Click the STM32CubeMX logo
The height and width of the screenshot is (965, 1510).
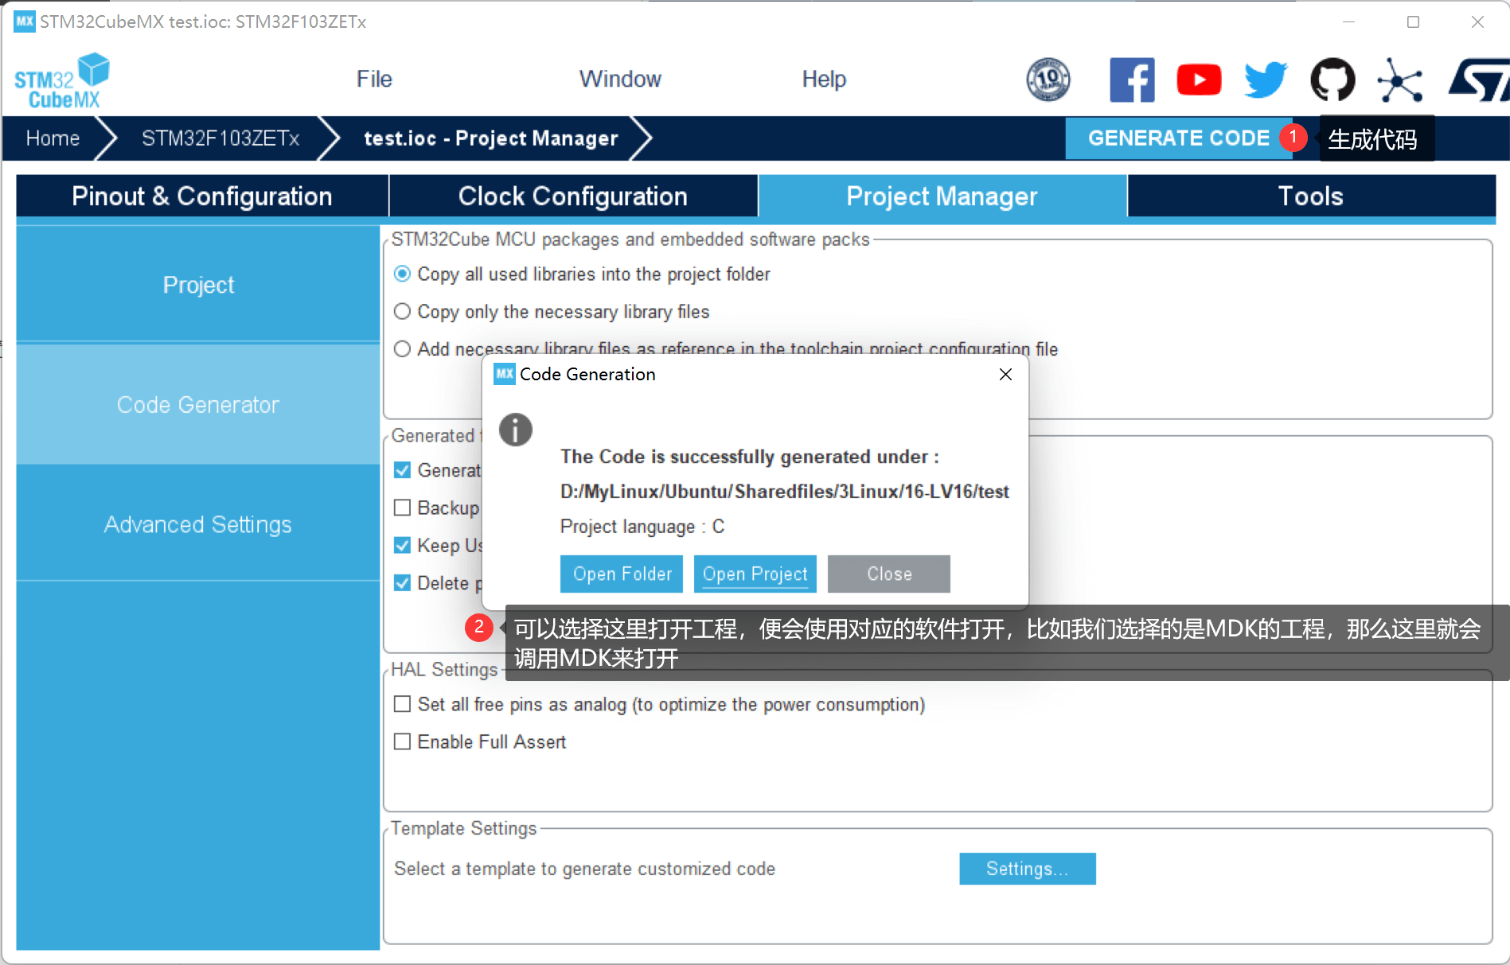(62, 80)
